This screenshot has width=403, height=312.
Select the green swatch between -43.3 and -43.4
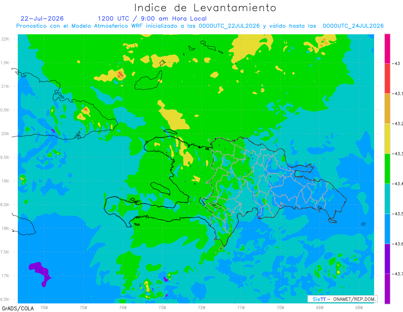387,168
